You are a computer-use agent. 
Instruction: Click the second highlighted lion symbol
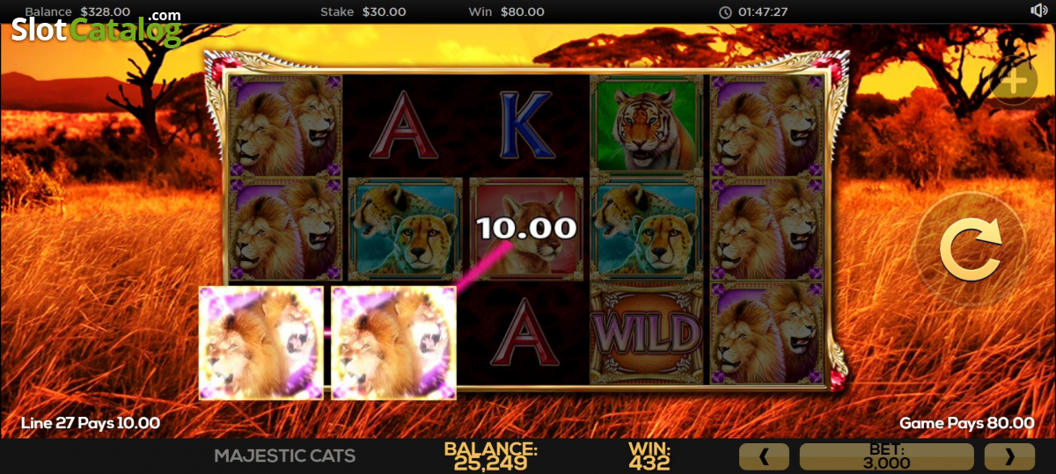tap(393, 342)
